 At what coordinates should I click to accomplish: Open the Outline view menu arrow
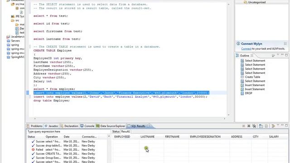[x=278, y=55]
